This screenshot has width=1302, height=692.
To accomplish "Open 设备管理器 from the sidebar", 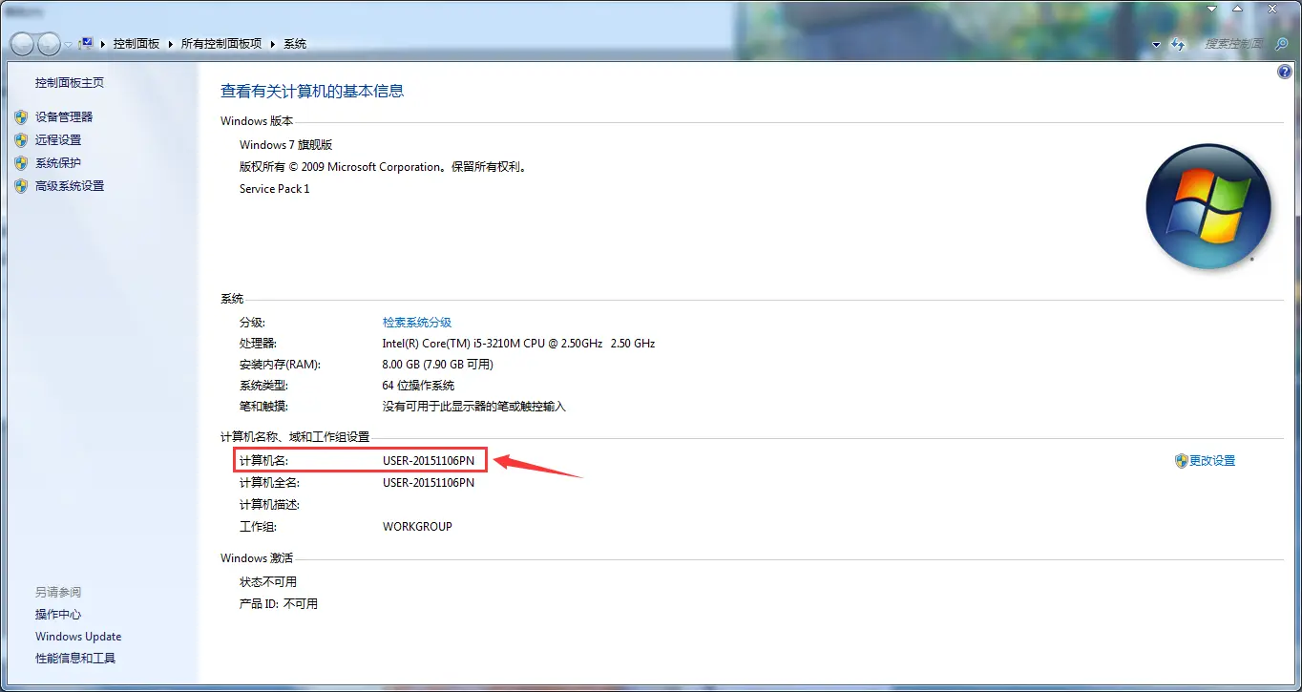I will (x=64, y=116).
